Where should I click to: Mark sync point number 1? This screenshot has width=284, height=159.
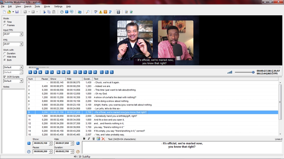click(x=101, y=72)
